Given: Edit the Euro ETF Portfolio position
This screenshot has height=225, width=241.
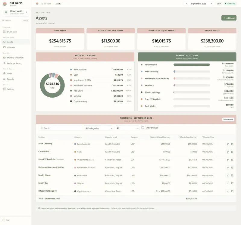Looking at the screenshot, I should click(228, 160).
